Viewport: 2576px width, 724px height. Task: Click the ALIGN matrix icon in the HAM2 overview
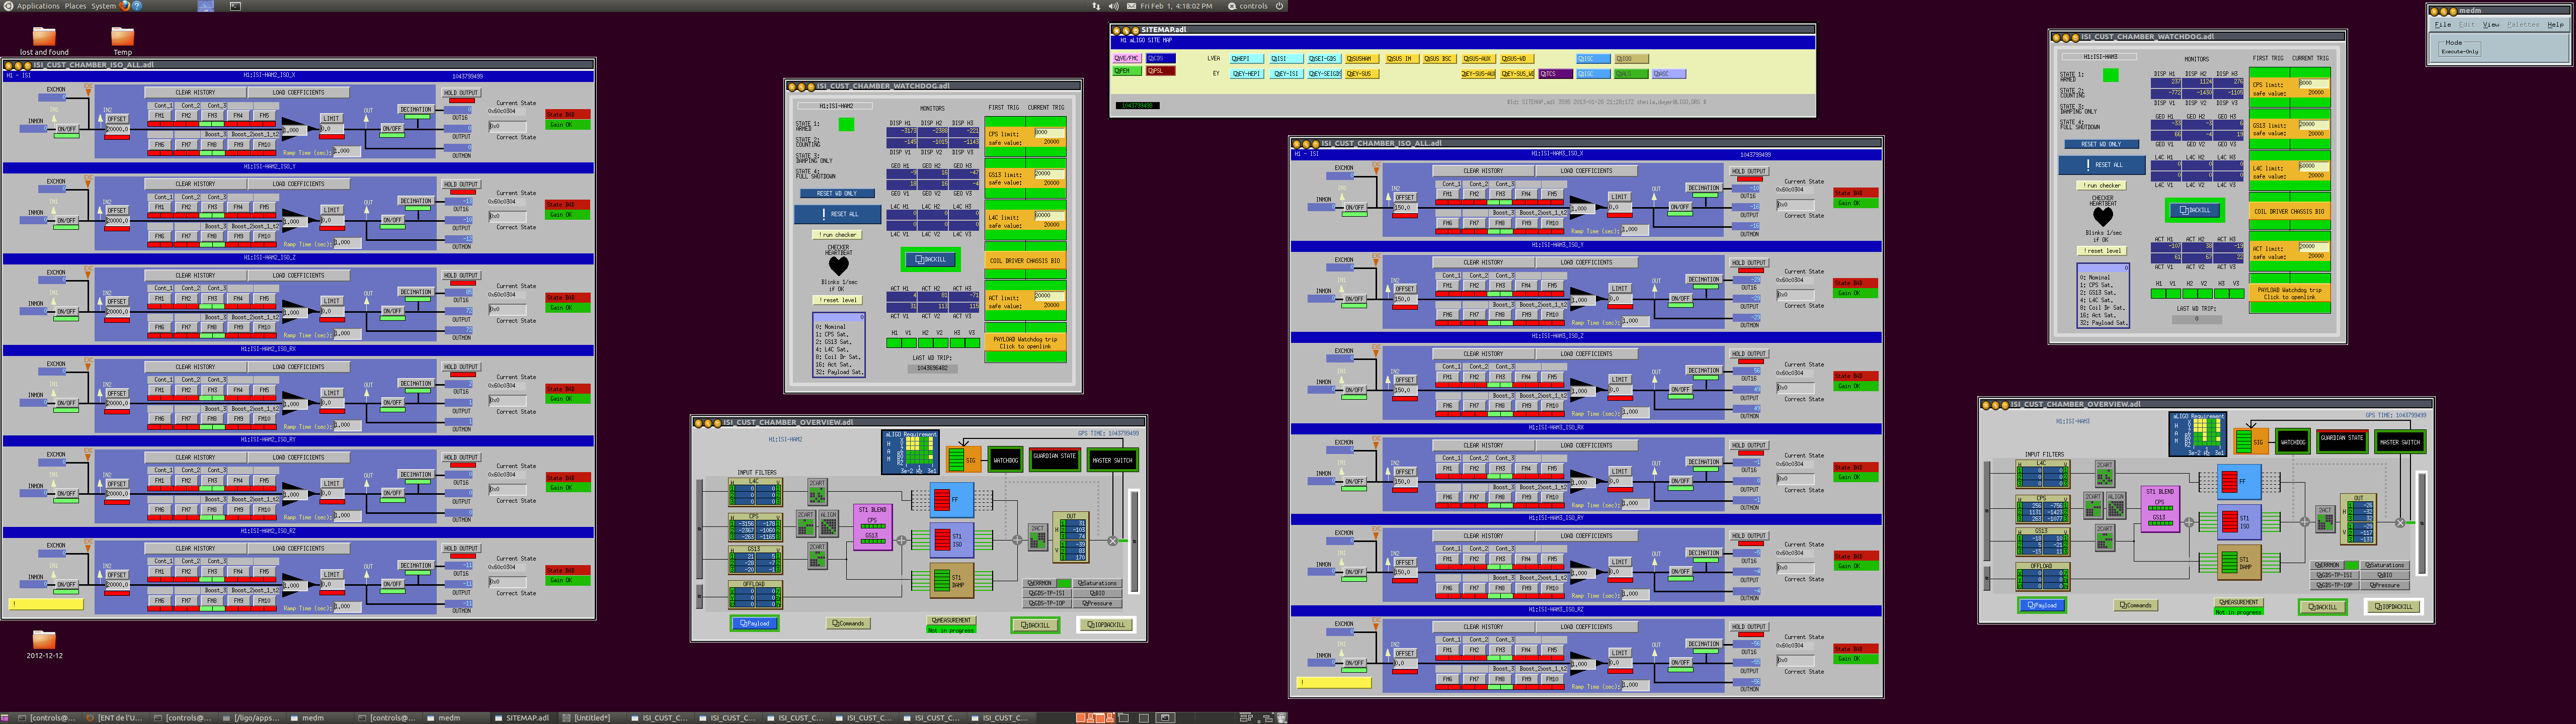pos(828,523)
